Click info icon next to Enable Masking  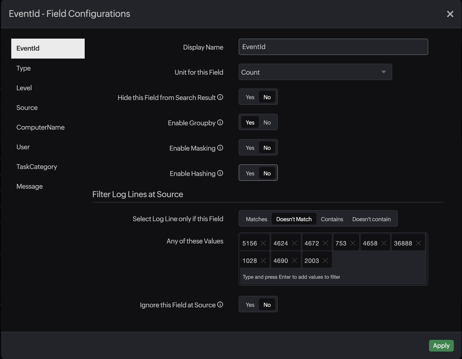coord(220,148)
